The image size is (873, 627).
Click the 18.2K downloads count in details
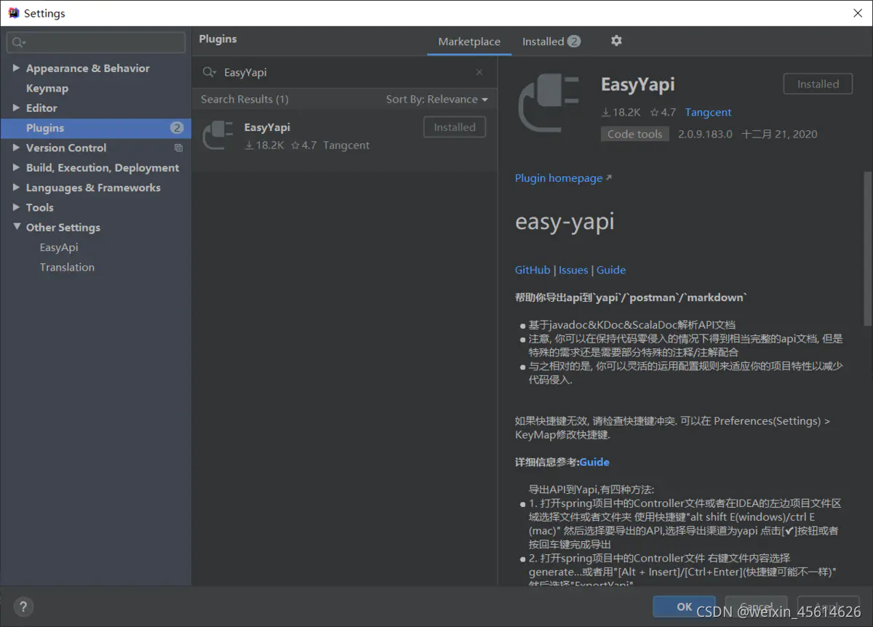621,113
